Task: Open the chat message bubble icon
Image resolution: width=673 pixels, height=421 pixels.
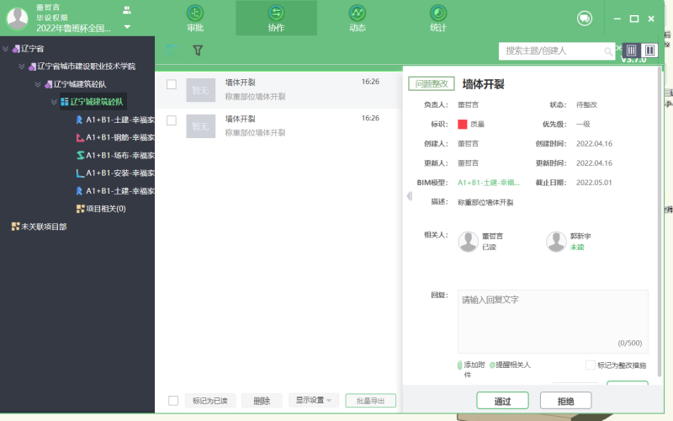Action: tap(584, 19)
